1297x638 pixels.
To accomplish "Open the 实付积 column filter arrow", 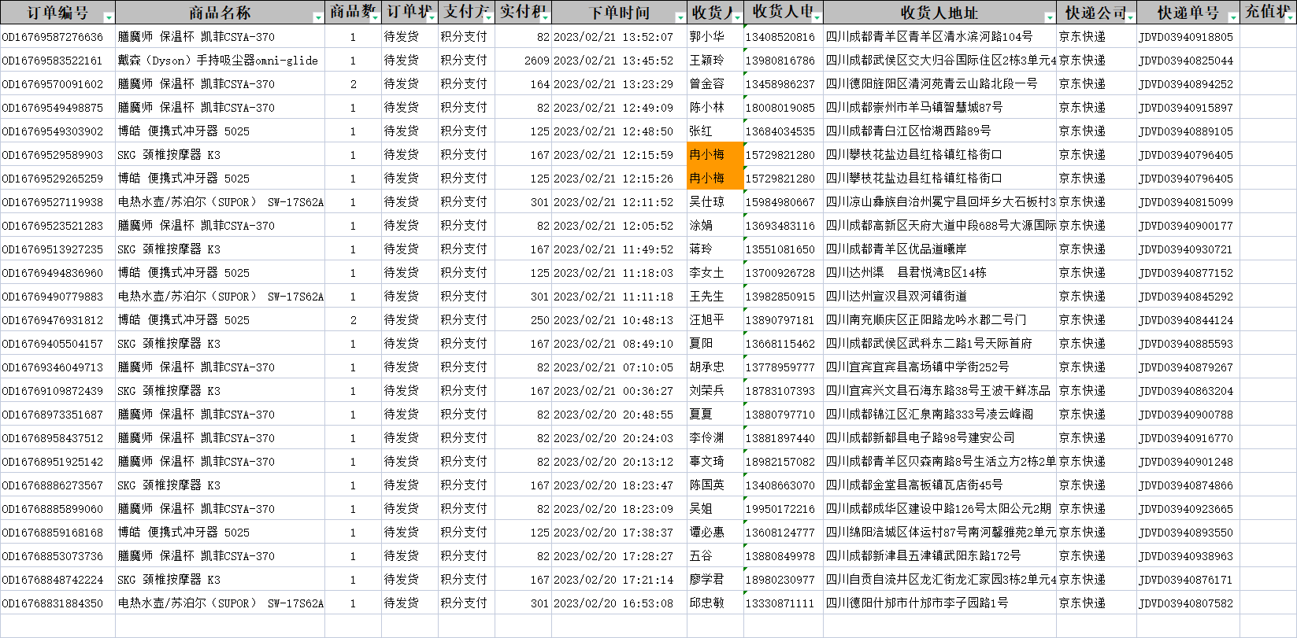I will [545, 17].
